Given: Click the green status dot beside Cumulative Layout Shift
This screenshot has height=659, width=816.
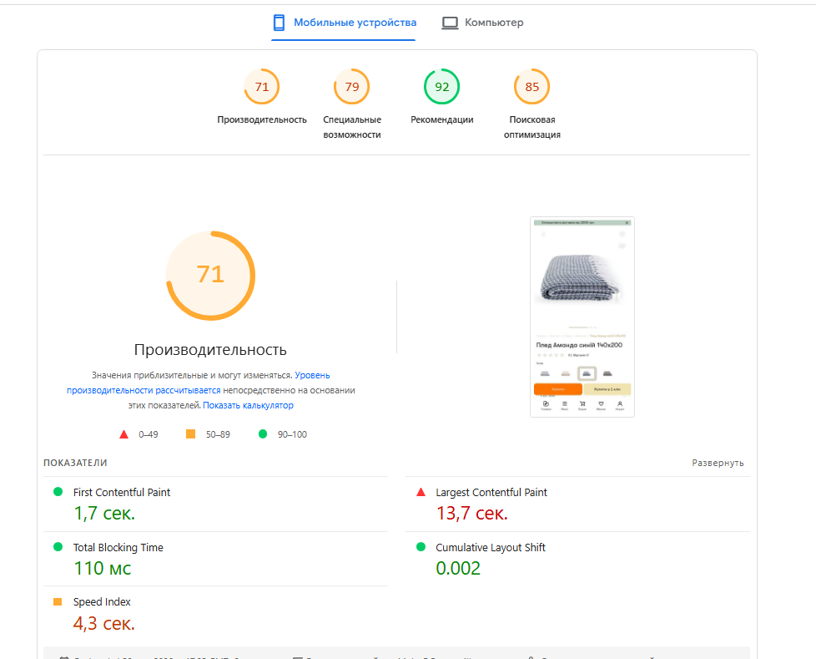Looking at the screenshot, I should tap(421, 547).
